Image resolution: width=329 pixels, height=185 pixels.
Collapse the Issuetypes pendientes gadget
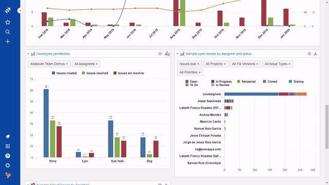(28, 54)
